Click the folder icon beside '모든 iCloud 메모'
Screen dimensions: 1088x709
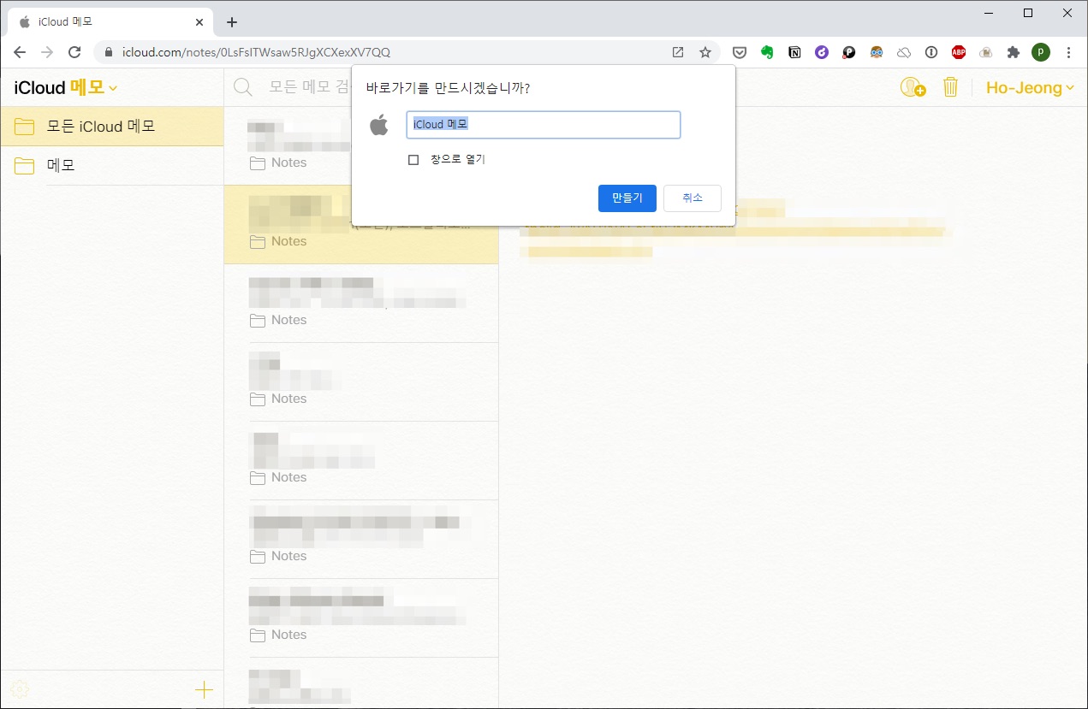[x=24, y=127]
